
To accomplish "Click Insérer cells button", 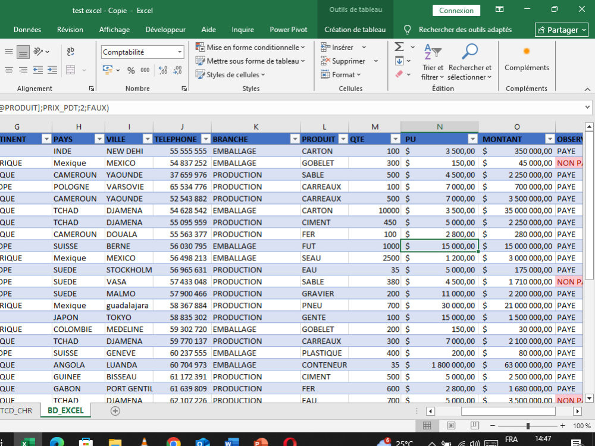I will (337, 48).
